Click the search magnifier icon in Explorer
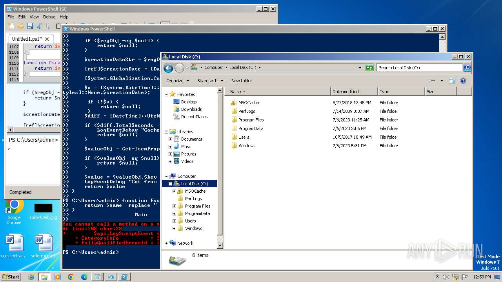The width and height of the screenshot is (502, 282). click(x=467, y=68)
